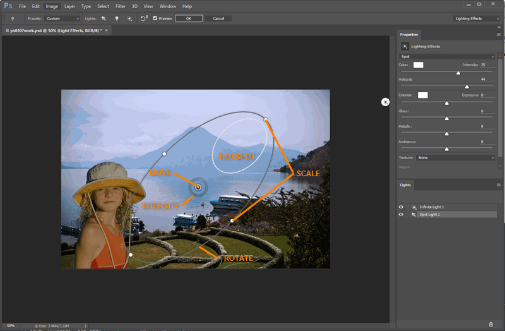Image resolution: width=505 pixels, height=331 pixels.
Task: Open the Edit menu
Action: point(36,6)
